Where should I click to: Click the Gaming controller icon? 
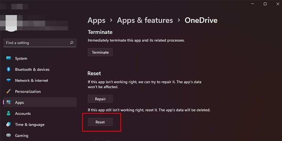(x=8, y=135)
